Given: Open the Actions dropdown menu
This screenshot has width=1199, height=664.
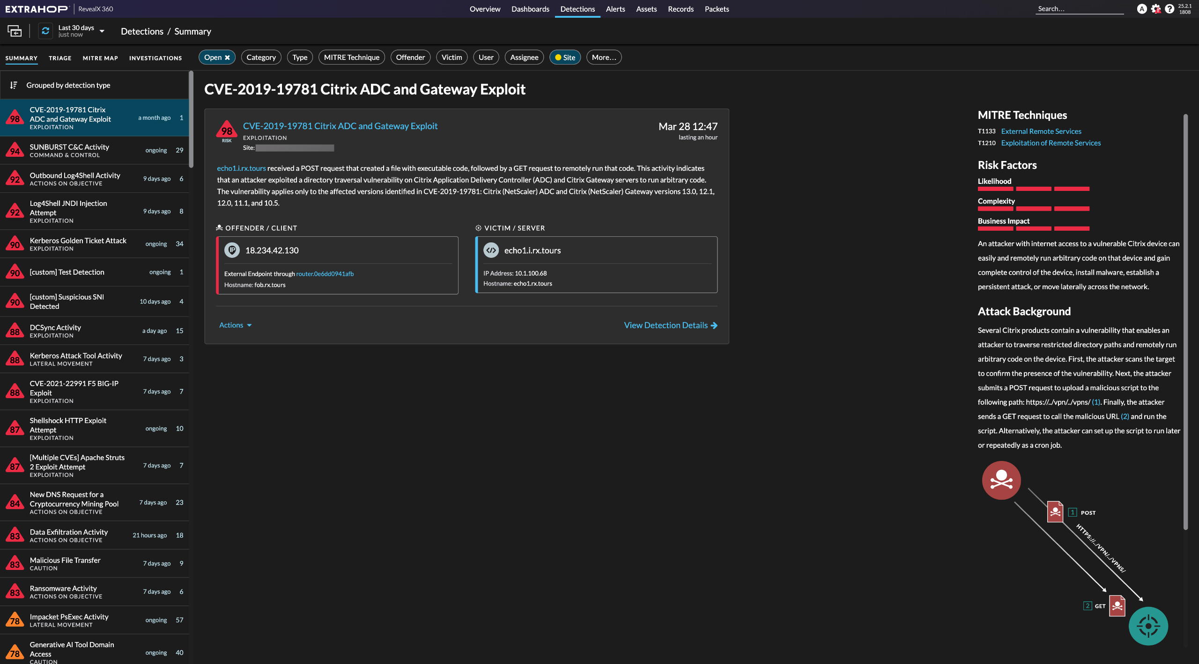Looking at the screenshot, I should (x=235, y=325).
